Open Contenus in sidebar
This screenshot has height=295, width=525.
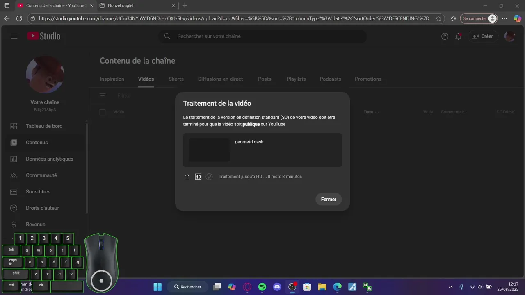point(44,143)
